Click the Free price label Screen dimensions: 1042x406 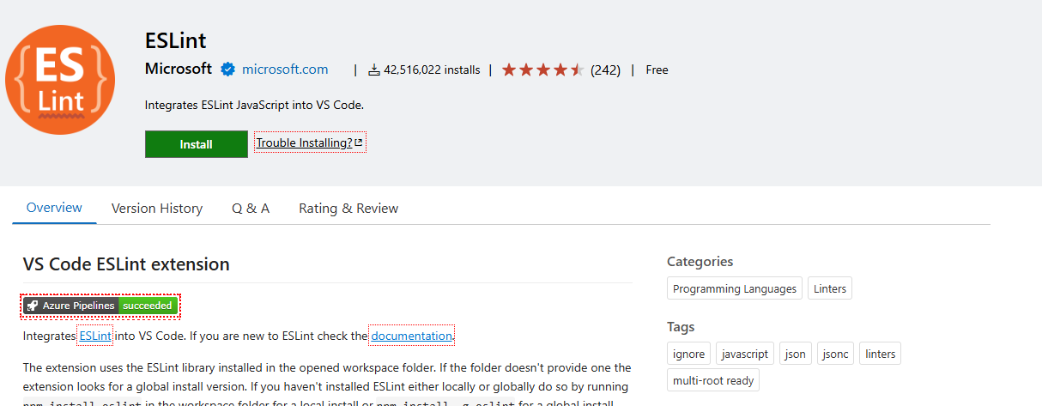click(x=657, y=70)
